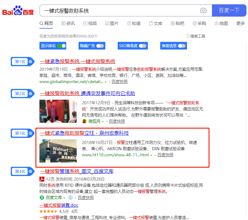Screen dimensions: 248x220
Task: Click the third rank badge icon
Action: (x=30, y=133)
